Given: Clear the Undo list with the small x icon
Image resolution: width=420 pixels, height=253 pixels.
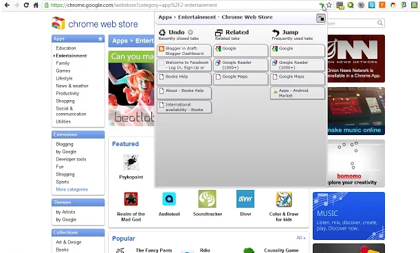Looking at the screenshot, I should (x=190, y=32).
